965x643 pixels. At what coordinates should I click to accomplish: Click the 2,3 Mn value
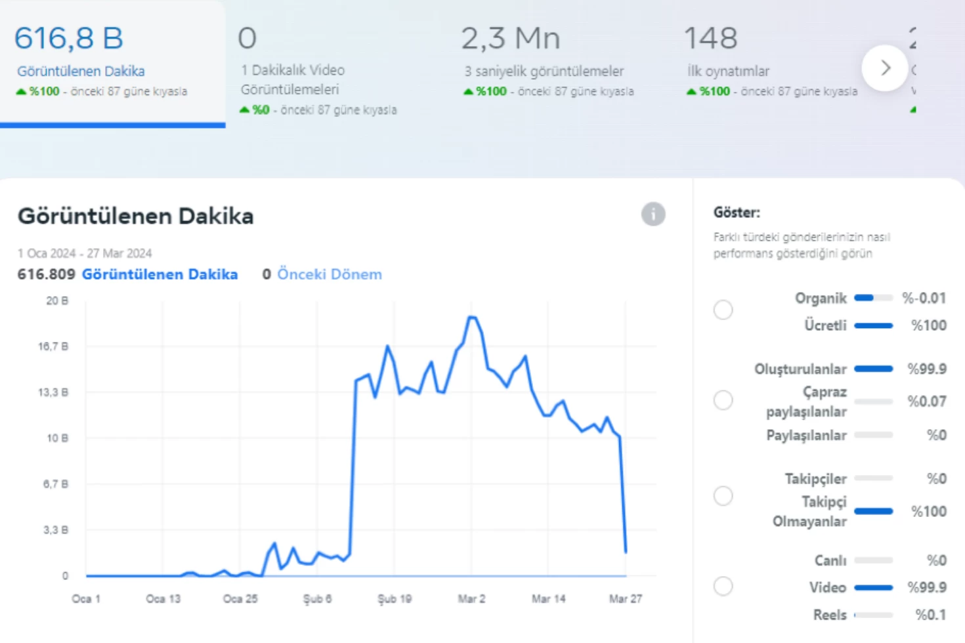pos(511,38)
